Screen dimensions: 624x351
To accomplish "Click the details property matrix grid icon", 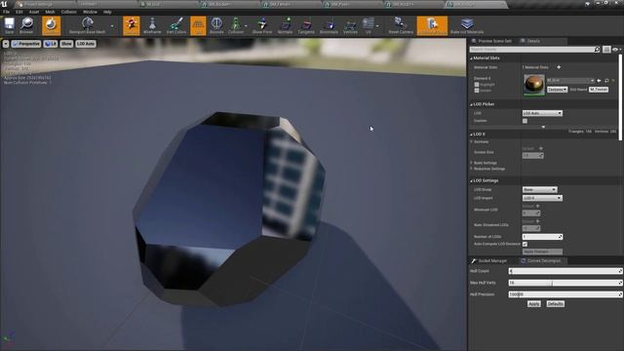I will 606,50.
